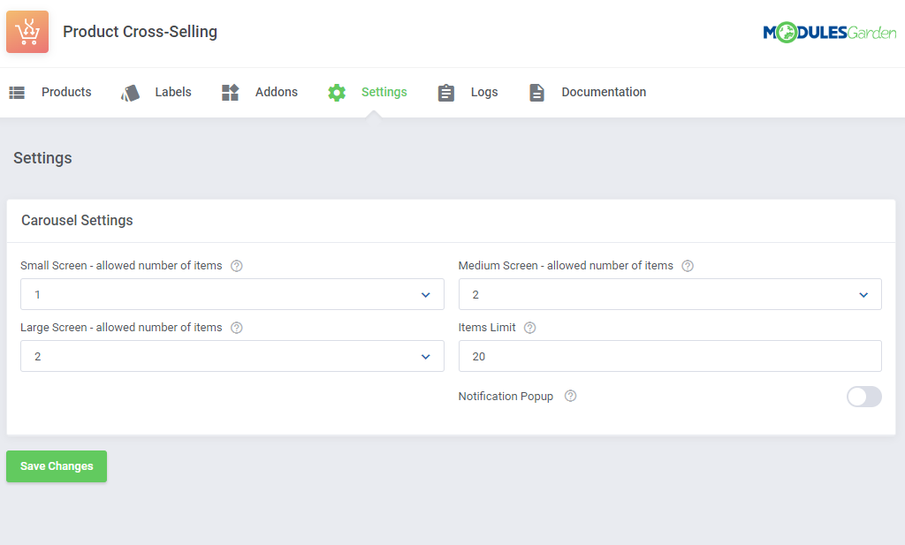Image resolution: width=905 pixels, height=545 pixels.
Task: Click the Items Limit input field
Action: 670,356
